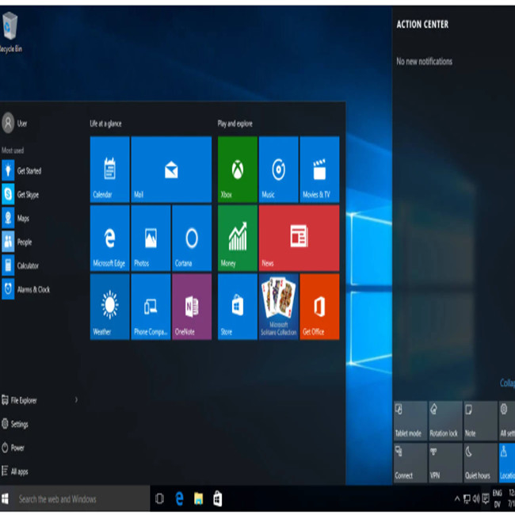Toggle the Location quick action
Image resolution: width=515 pixels, height=515 pixels.
coord(507,463)
